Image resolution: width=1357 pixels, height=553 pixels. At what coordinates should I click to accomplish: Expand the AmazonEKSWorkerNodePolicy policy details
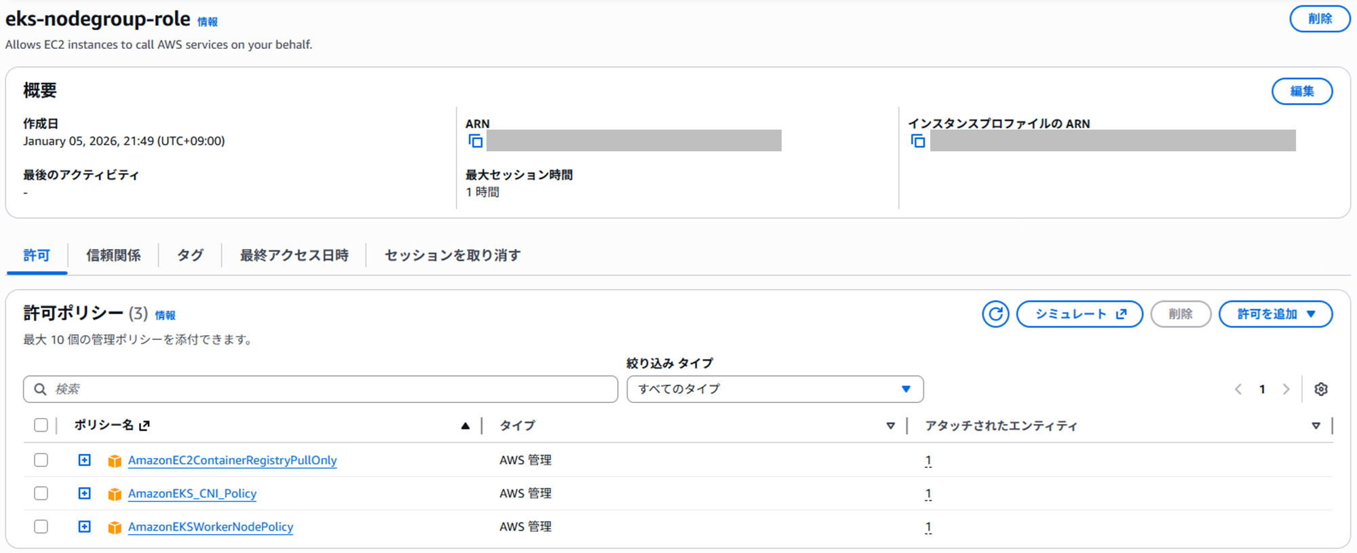click(x=84, y=527)
